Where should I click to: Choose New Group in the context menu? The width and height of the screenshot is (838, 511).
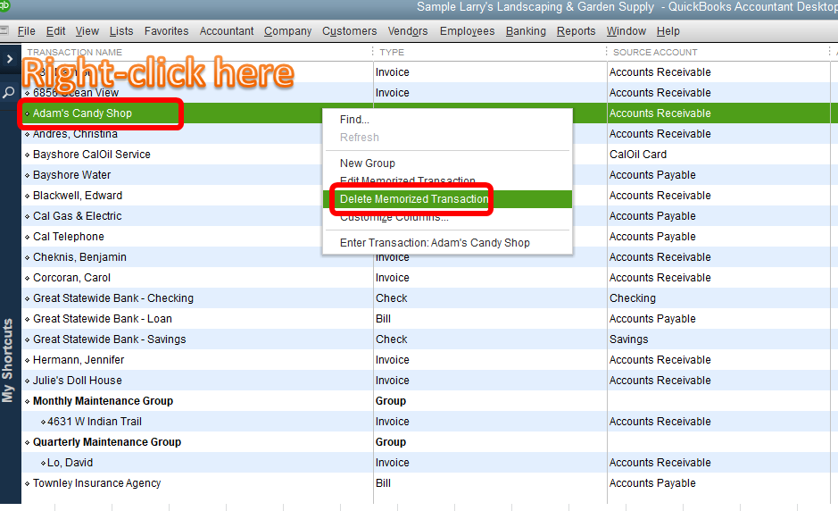tap(447, 163)
